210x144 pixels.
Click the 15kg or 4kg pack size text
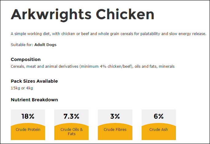(x=22, y=88)
